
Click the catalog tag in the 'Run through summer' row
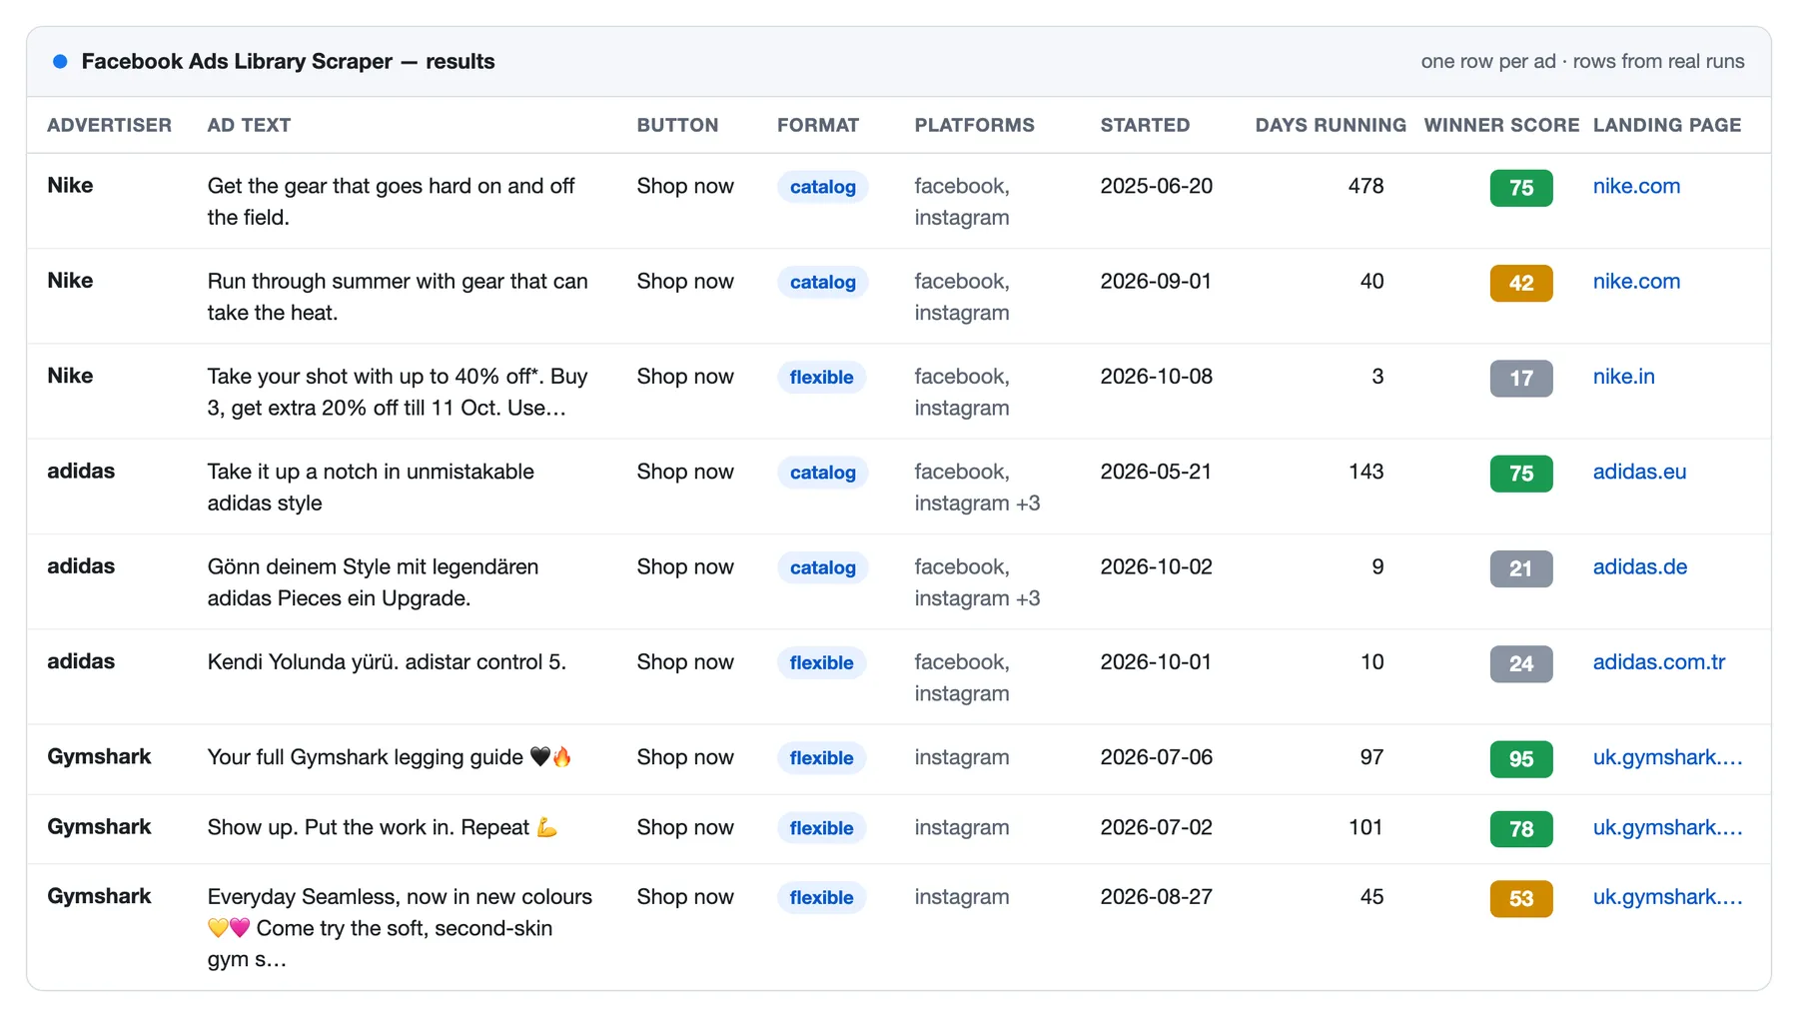[822, 282]
